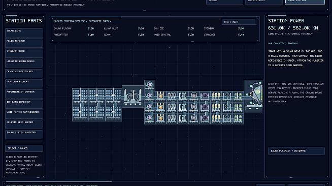The image size is (332, 186).
Task: Select the green Genesis Seed Garden in the bottom row
Action: click(x=238, y=118)
